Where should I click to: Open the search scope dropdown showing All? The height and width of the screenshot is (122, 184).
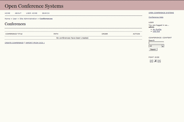pos(156,46)
